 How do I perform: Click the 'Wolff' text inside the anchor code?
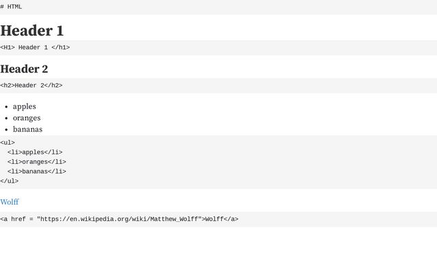214,219
